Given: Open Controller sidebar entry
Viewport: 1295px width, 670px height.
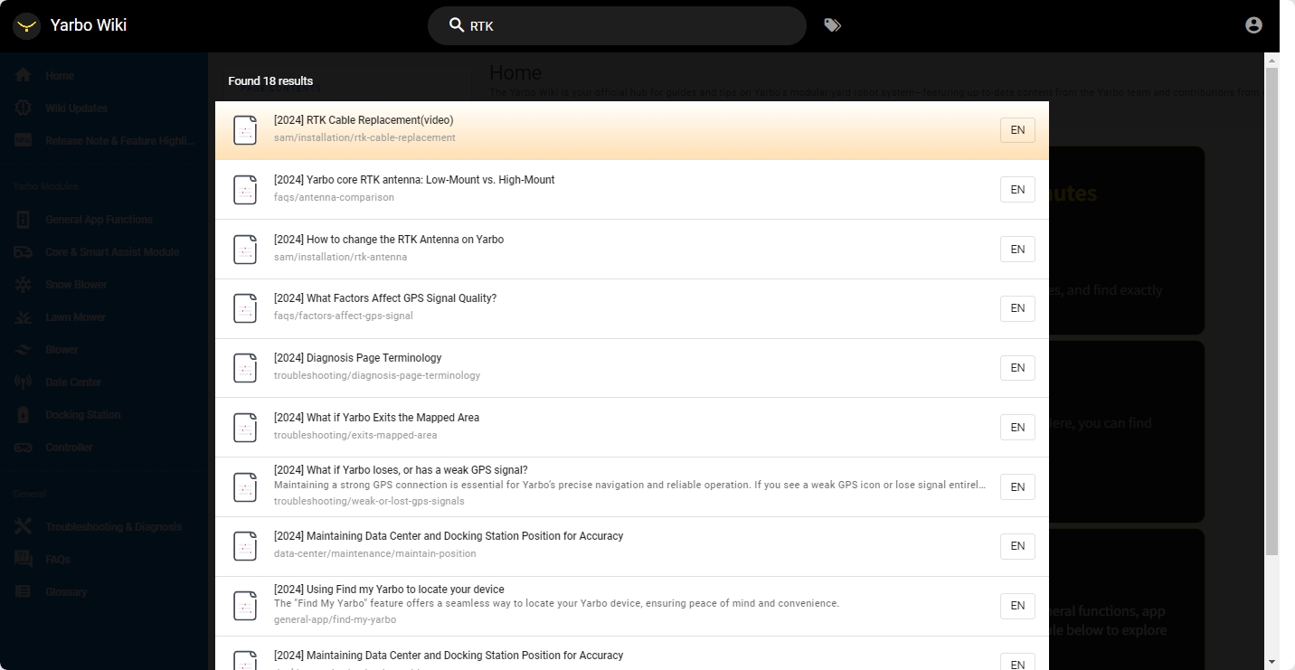Looking at the screenshot, I should click(104, 448).
